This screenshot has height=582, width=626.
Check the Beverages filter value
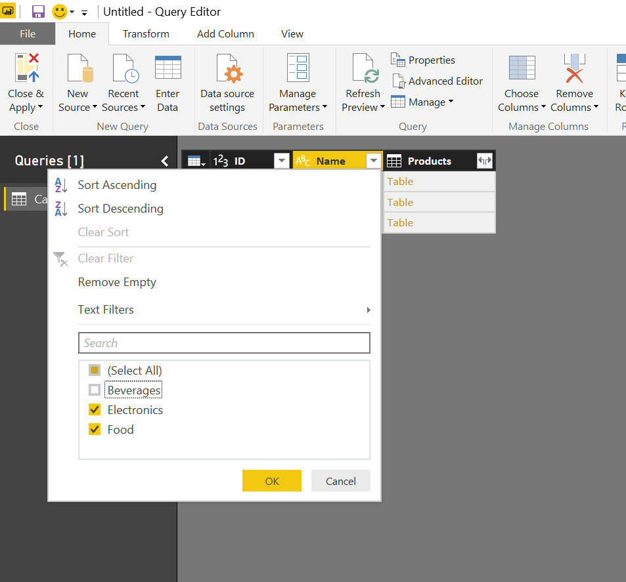pyautogui.click(x=94, y=390)
